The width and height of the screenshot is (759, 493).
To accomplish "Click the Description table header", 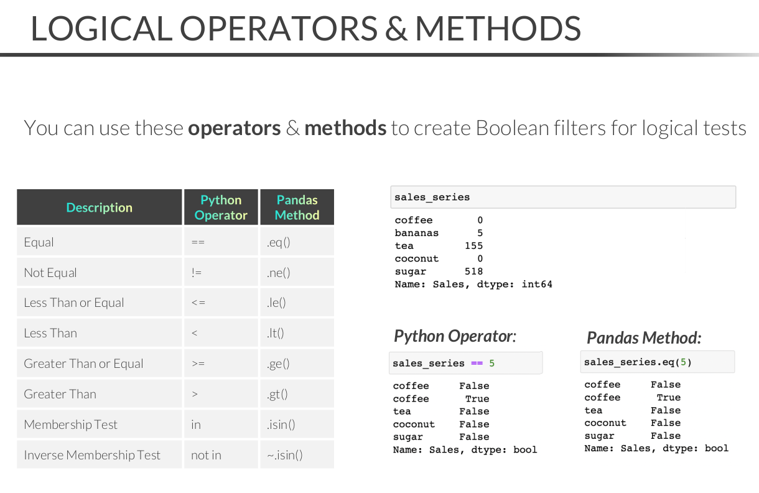I will click(100, 207).
